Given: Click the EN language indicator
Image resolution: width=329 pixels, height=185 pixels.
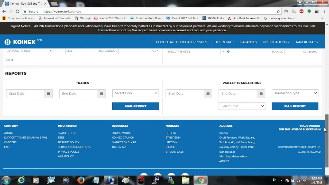Looking at the screenshot, I should tap(275, 180).
